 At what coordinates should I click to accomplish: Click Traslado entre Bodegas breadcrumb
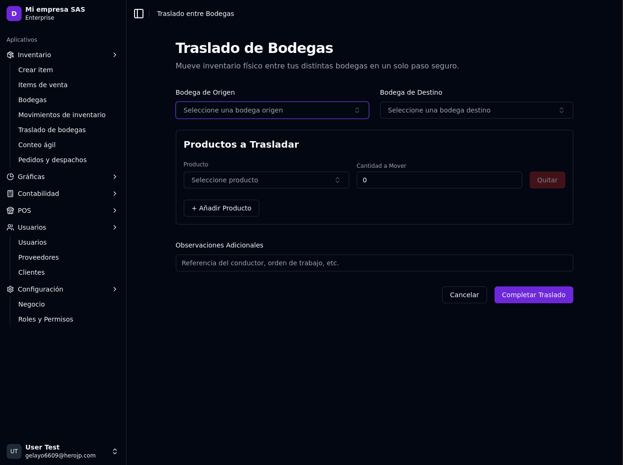(x=195, y=14)
